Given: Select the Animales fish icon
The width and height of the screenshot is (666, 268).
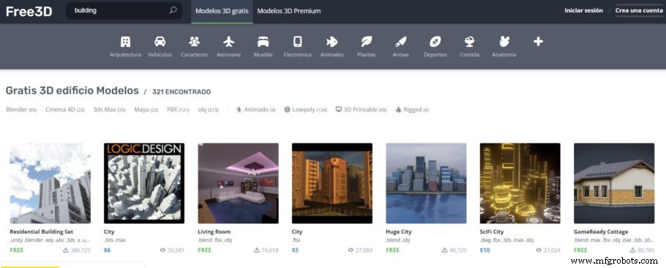Looking at the screenshot, I should tap(332, 42).
